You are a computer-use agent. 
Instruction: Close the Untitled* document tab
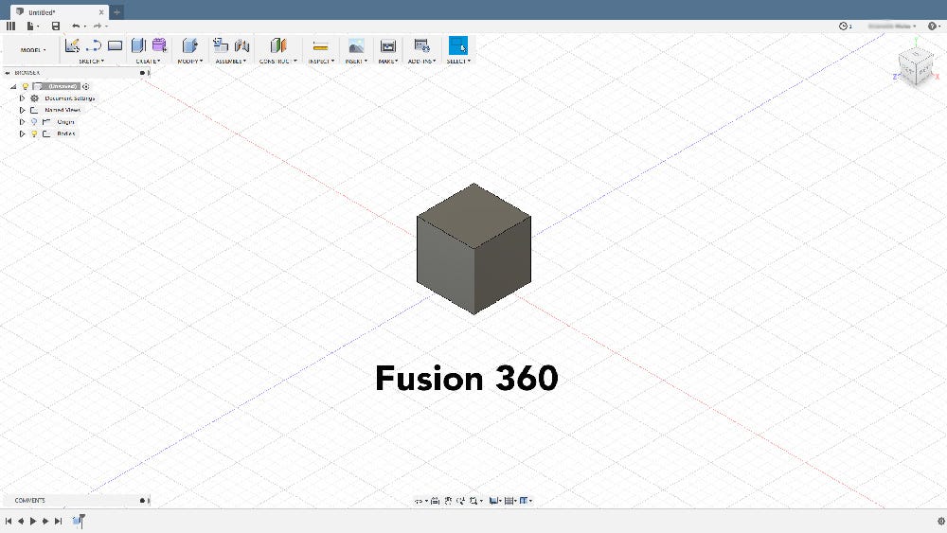[x=101, y=12]
